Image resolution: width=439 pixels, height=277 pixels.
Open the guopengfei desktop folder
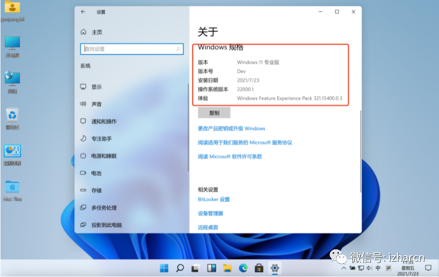pyautogui.click(x=12, y=11)
